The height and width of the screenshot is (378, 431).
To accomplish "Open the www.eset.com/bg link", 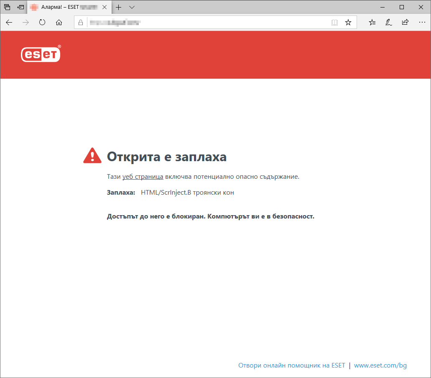I will (x=380, y=365).
